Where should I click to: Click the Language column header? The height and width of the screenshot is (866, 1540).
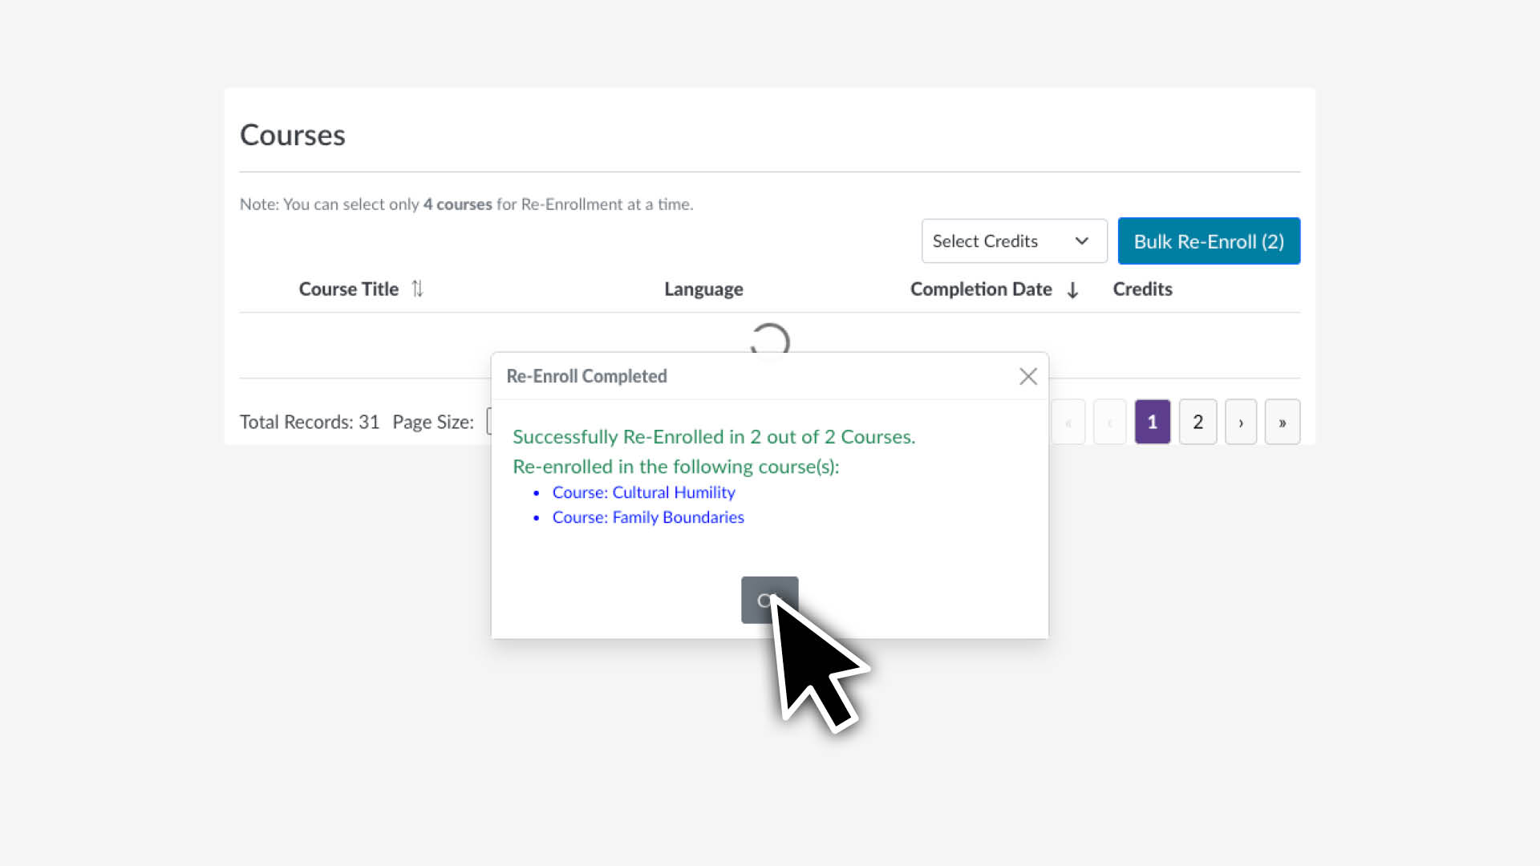[x=703, y=289]
